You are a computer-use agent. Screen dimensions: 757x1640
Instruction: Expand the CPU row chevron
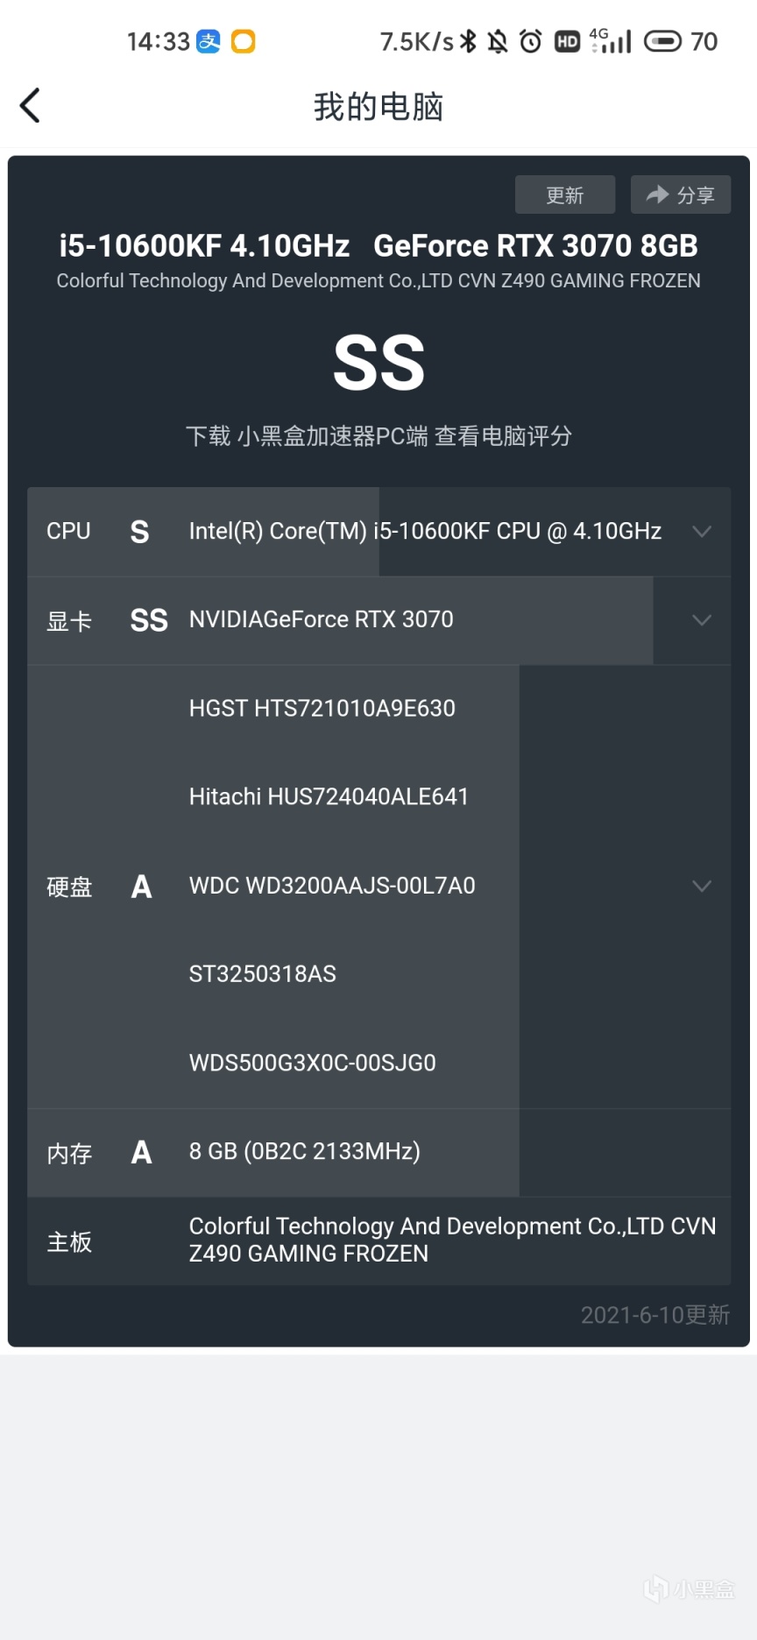(x=701, y=532)
